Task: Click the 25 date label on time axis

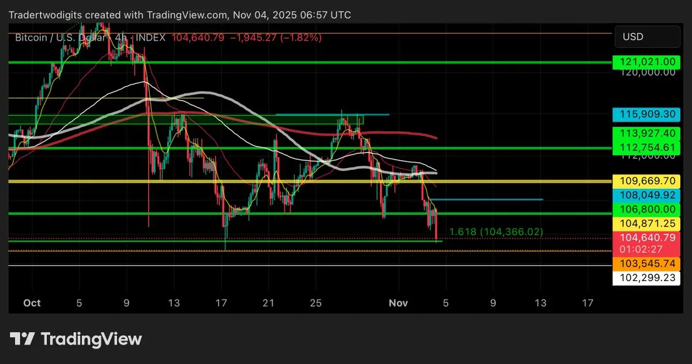Action: (315, 303)
